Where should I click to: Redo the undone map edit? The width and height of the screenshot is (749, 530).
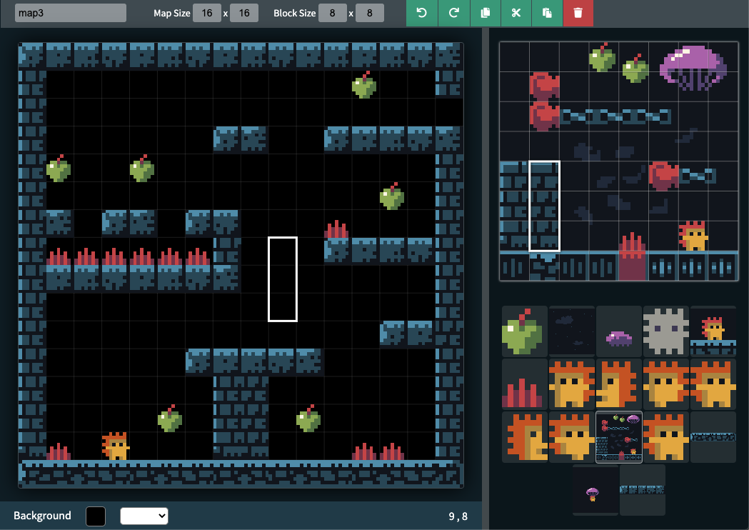[x=453, y=13]
